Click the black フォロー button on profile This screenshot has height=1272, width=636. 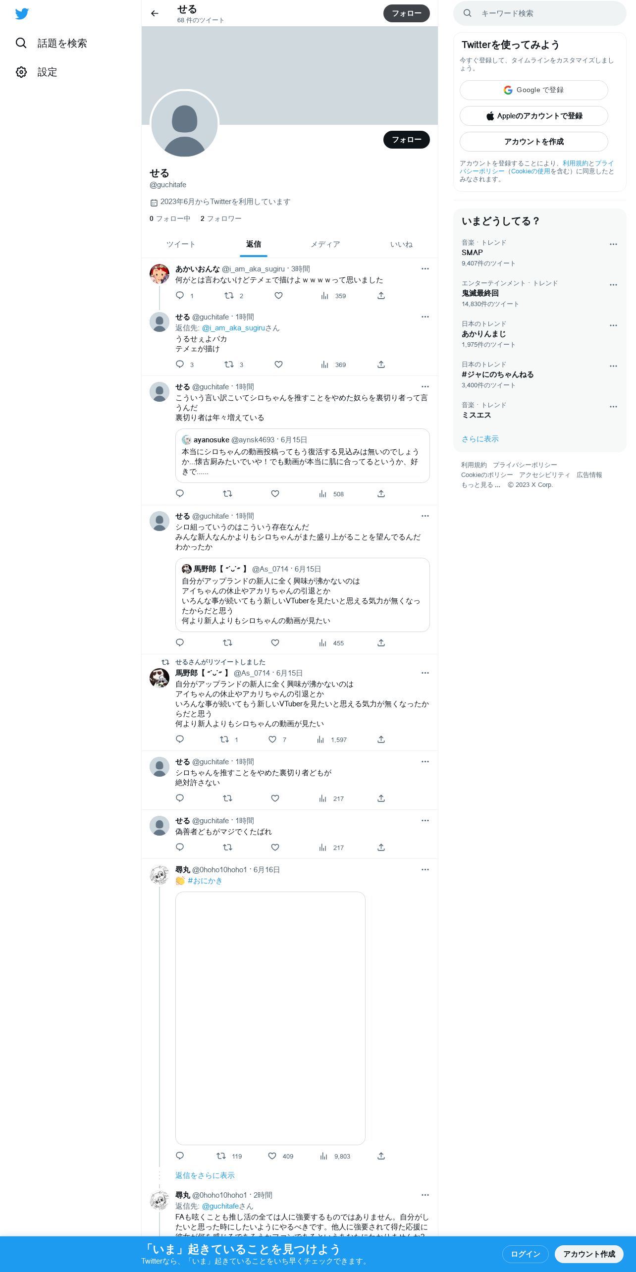[x=407, y=140]
